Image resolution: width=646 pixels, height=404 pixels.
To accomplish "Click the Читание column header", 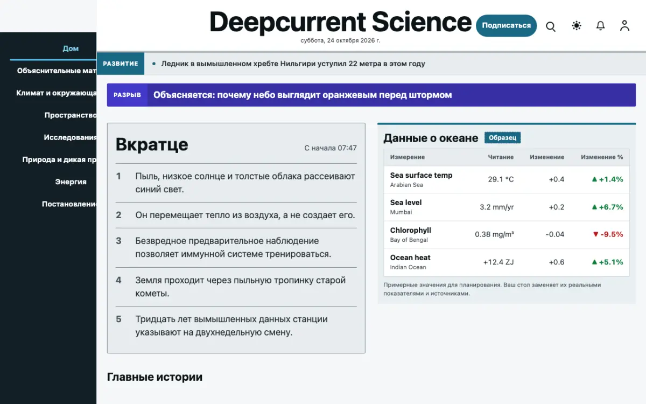I will (501, 157).
